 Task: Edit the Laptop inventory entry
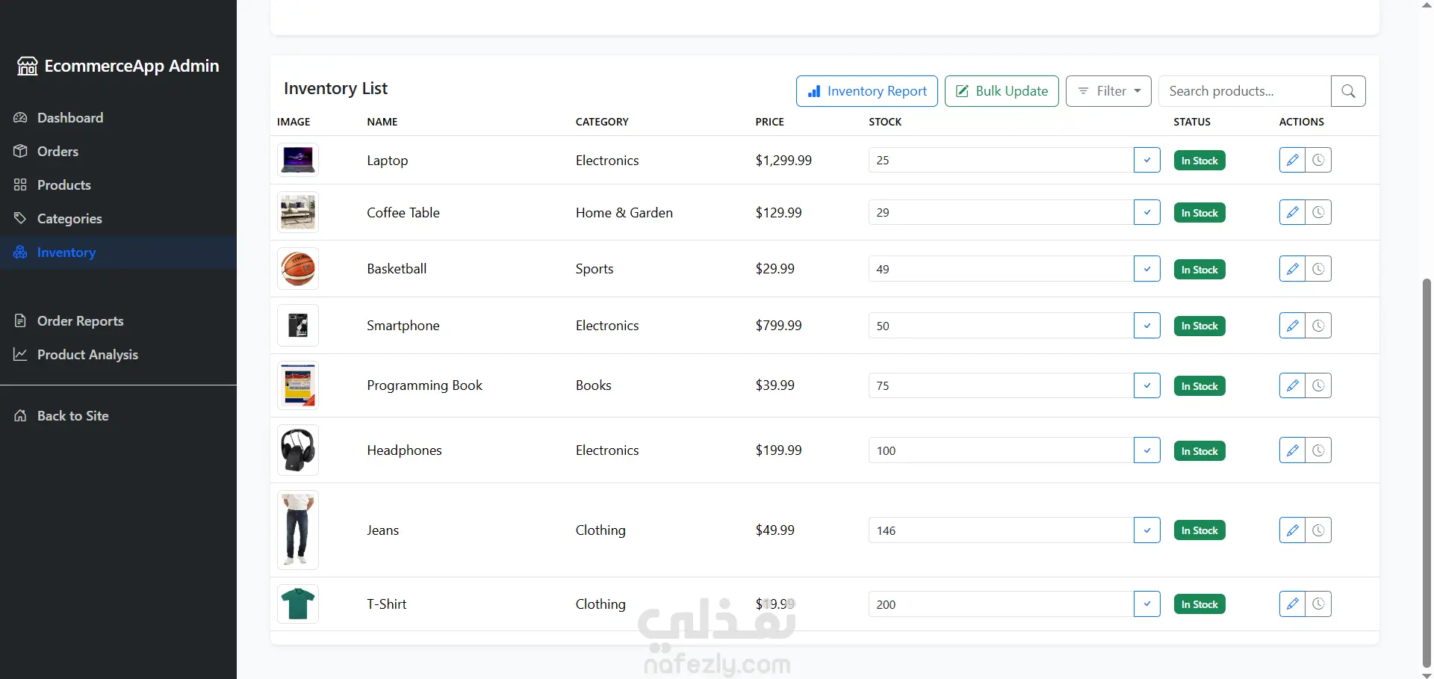(1292, 160)
